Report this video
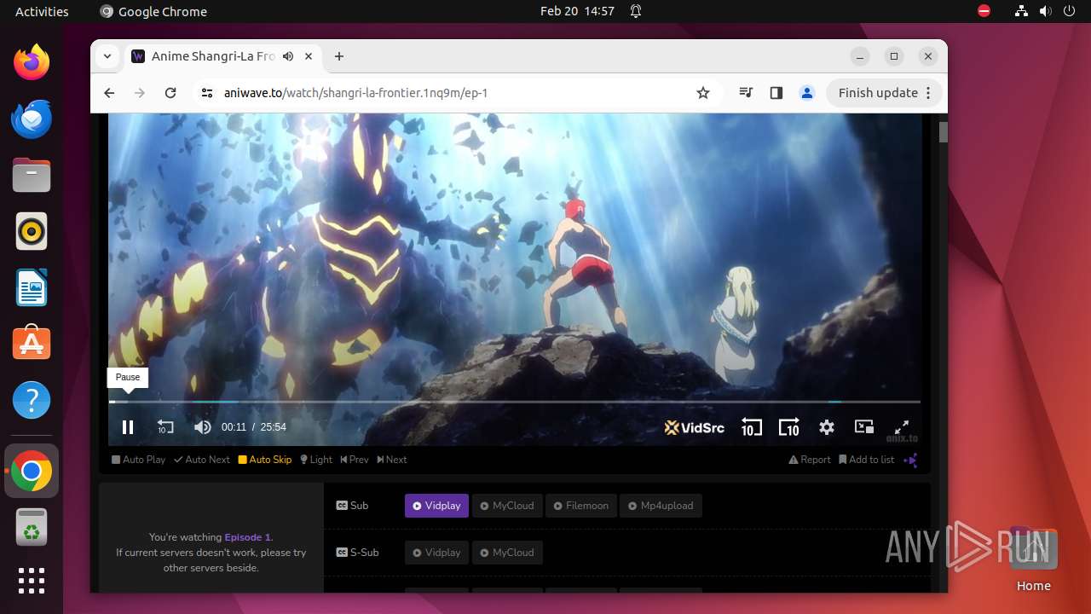1091x614 pixels. (x=810, y=460)
